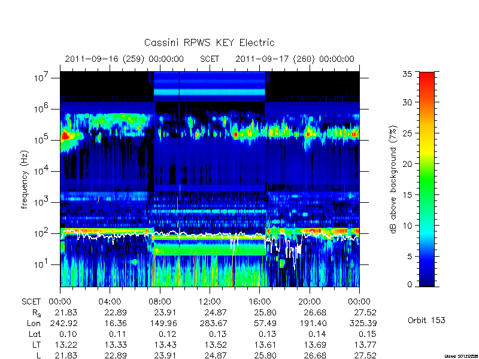
Task: Click the 04:00 time axis label
Action: (110, 302)
